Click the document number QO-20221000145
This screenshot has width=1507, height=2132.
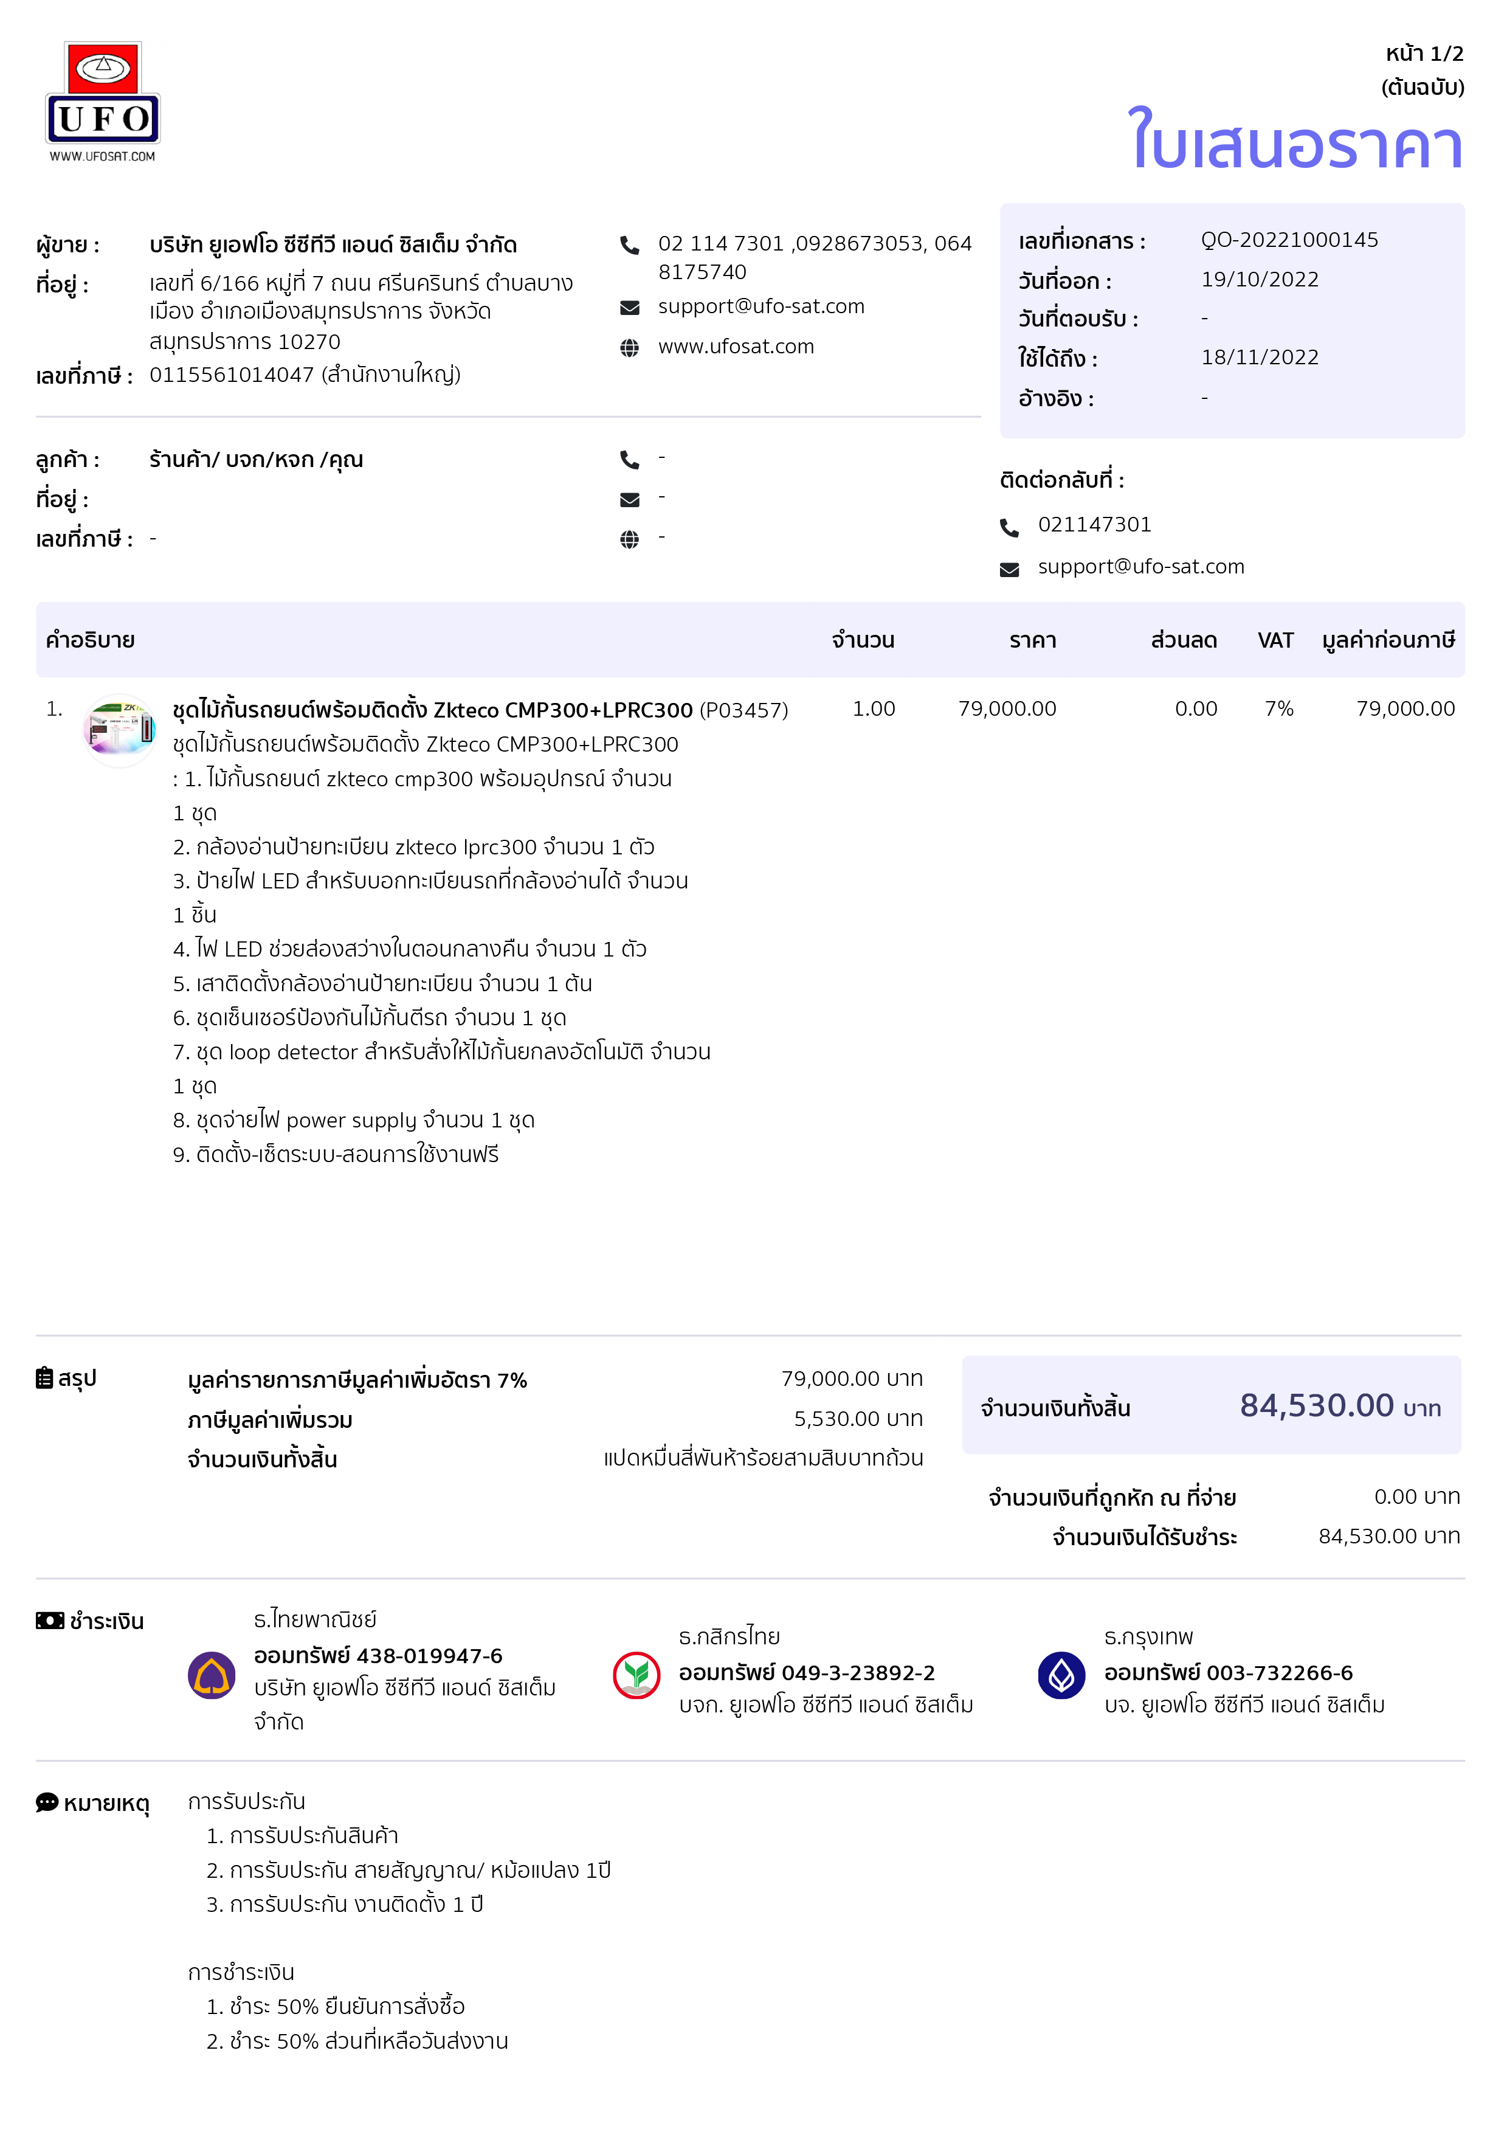click(1289, 240)
